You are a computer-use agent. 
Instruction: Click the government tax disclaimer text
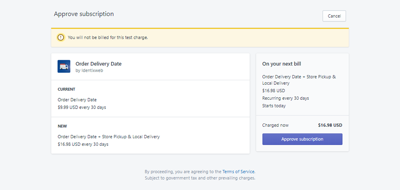point(200,178)
